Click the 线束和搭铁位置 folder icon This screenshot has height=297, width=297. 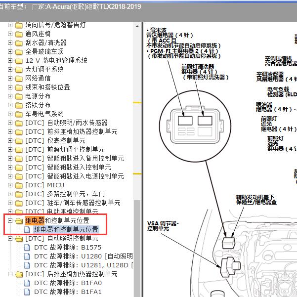point(19,87)
